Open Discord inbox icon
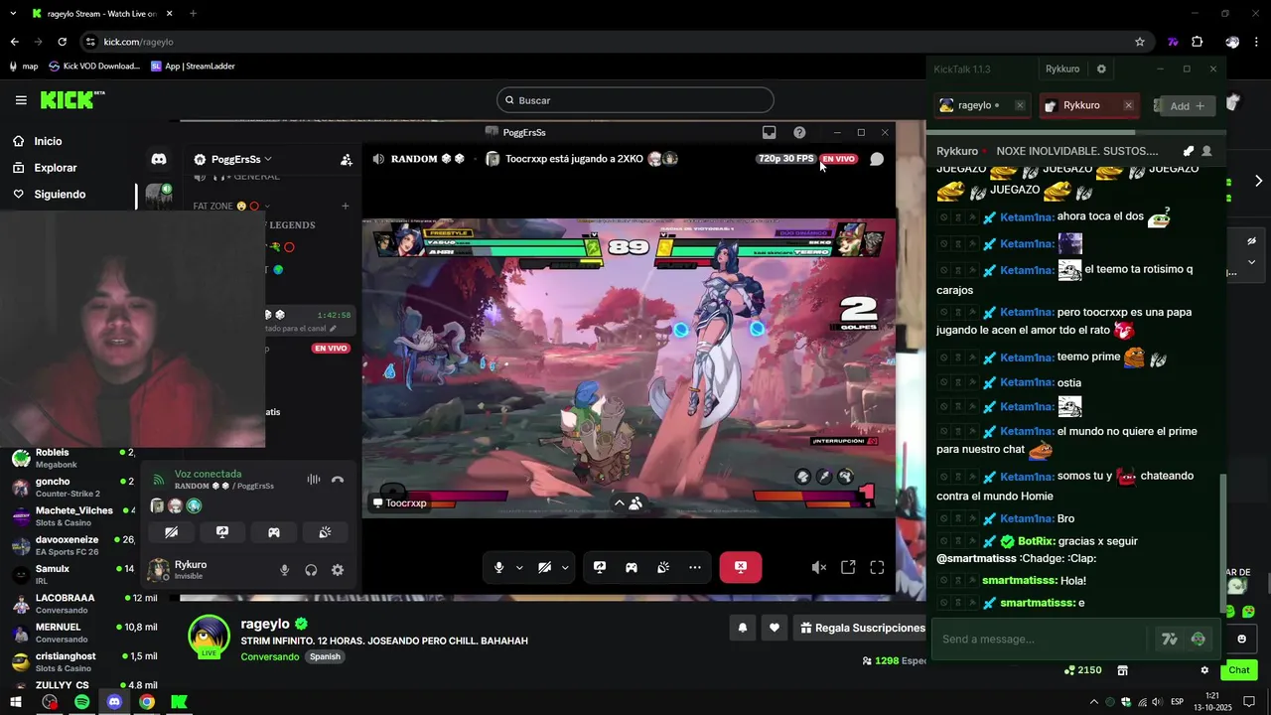 tap(769, 132)
